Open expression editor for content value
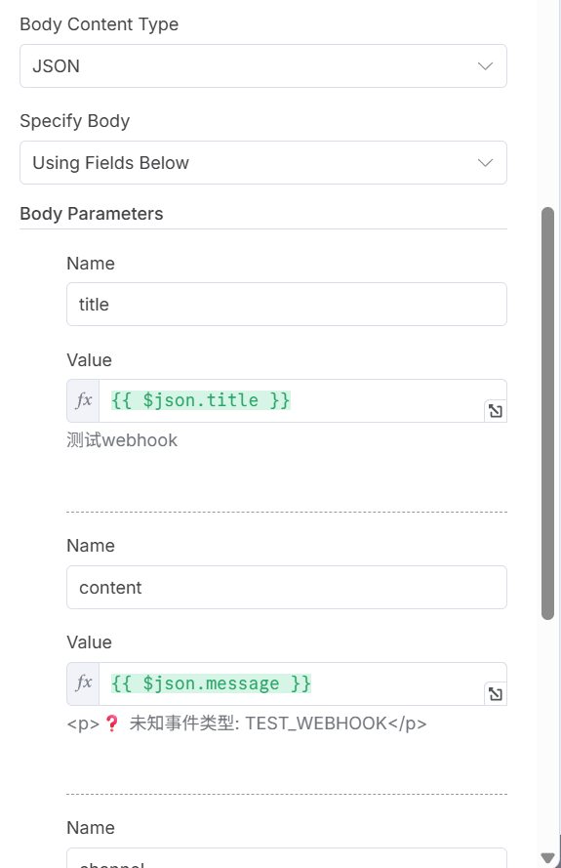The width and height of the screenshot is (561, 868). point(496,693)
